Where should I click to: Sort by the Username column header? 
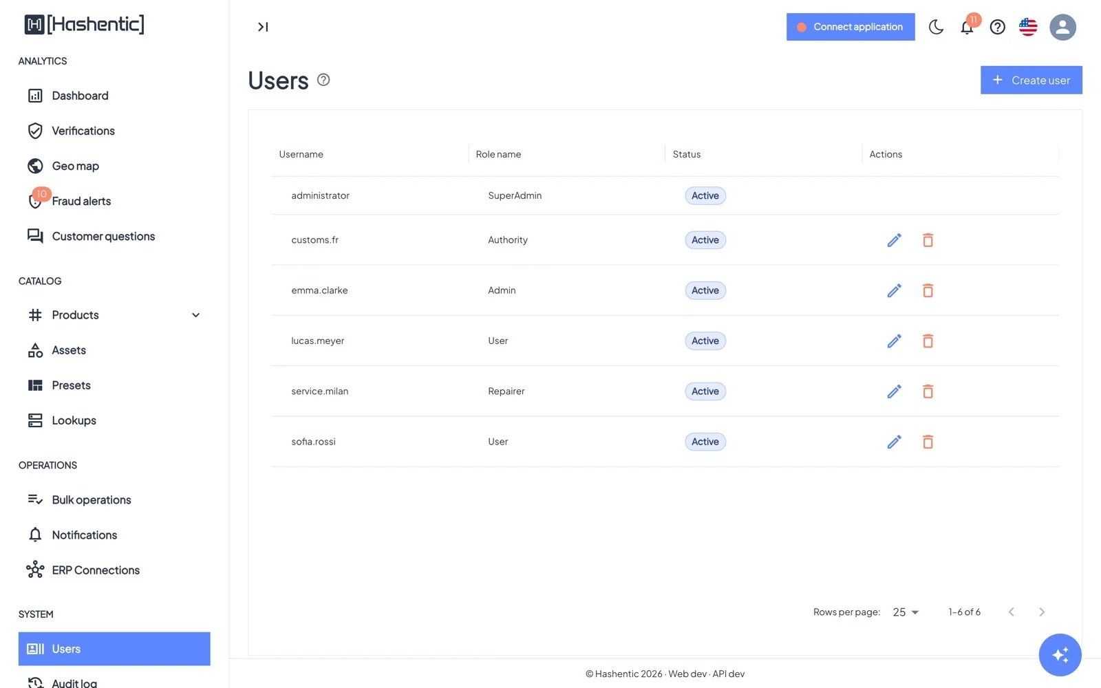(301, 154)
